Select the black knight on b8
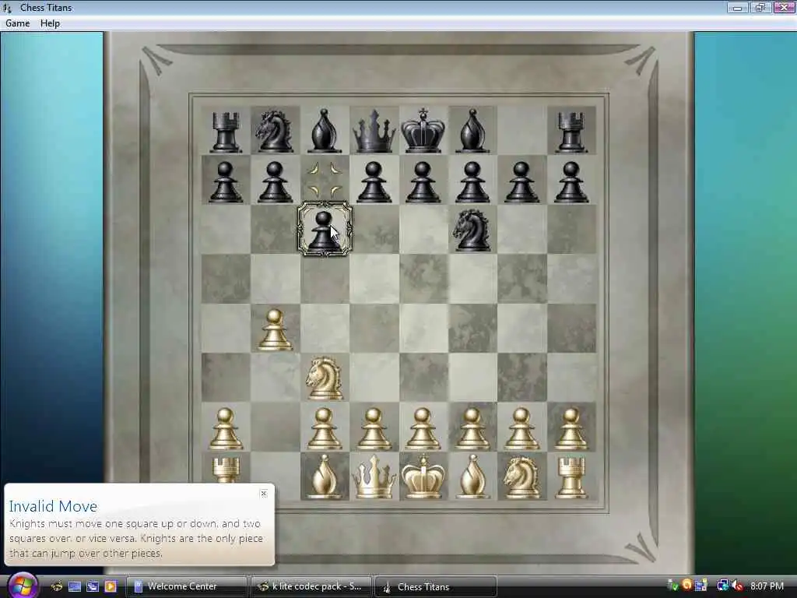 coord(275,131)
